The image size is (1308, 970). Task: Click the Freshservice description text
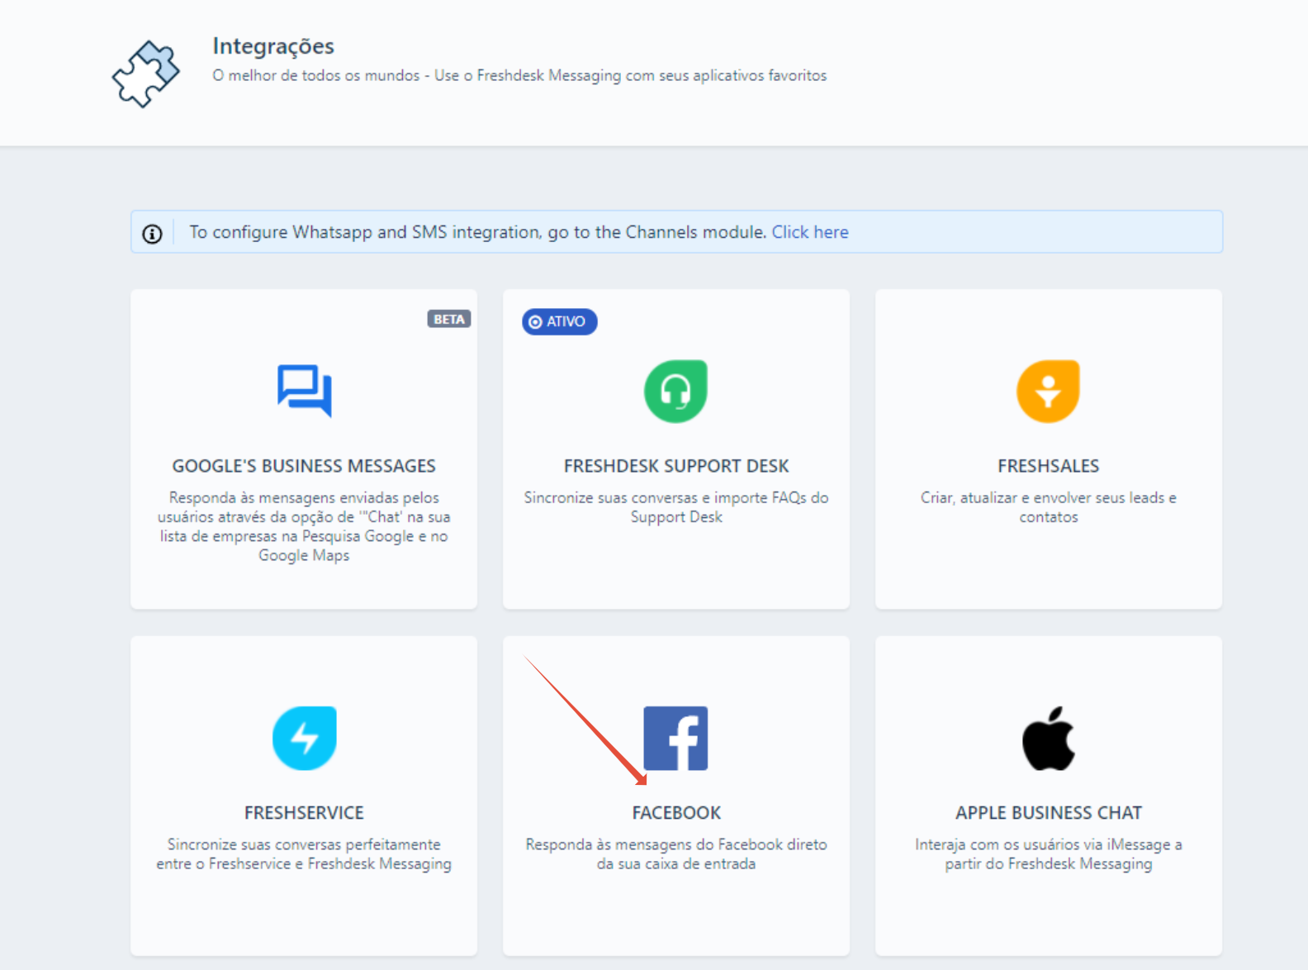[304, 854]
